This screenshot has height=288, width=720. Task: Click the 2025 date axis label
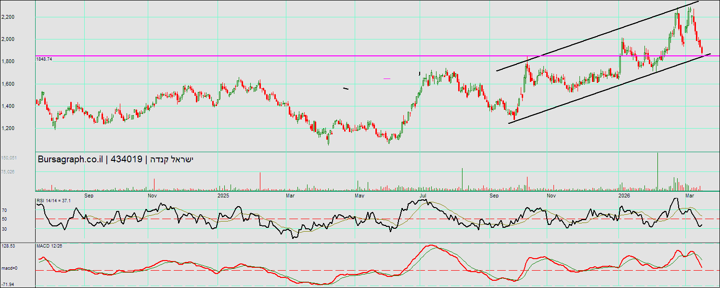coord(223,196)
